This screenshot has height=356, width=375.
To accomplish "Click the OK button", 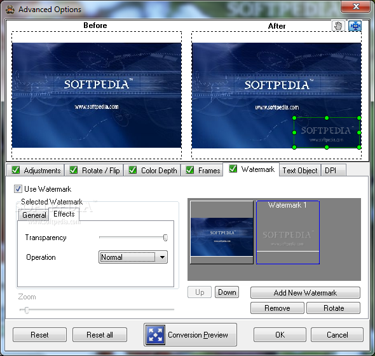I will (x=280, y=335).
